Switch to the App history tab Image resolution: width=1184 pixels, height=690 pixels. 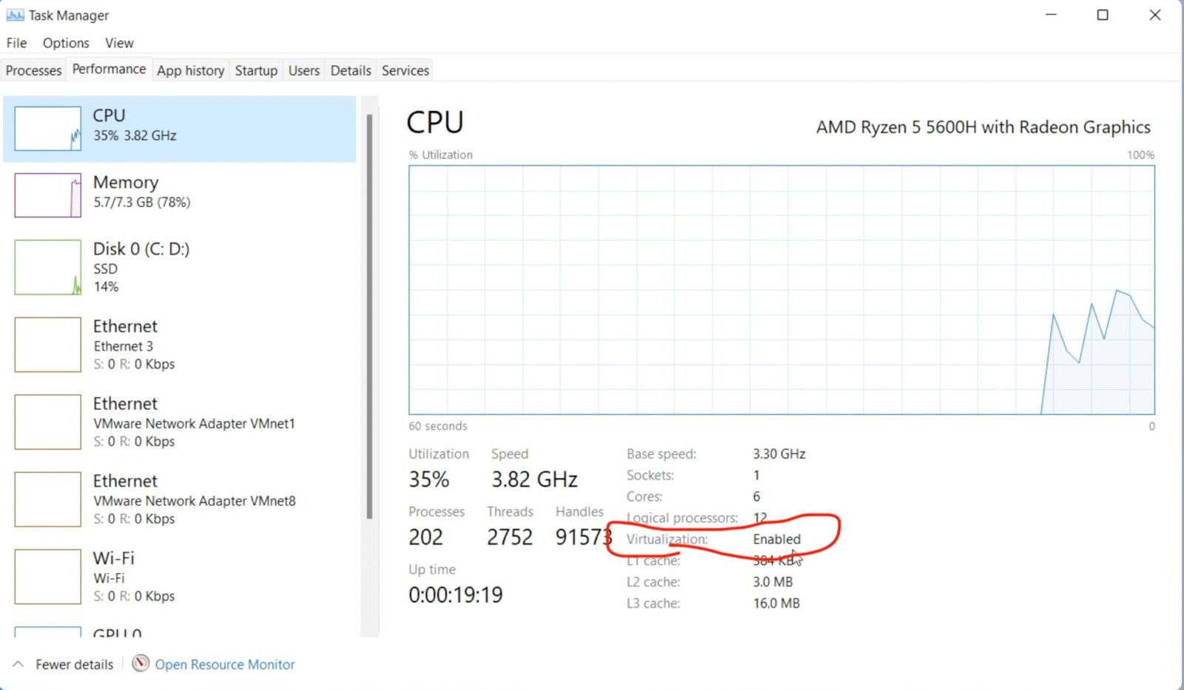(x=190, y=70)
